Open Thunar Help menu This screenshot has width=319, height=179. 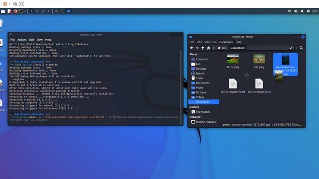(238, 42)
